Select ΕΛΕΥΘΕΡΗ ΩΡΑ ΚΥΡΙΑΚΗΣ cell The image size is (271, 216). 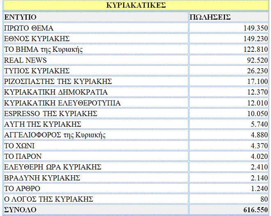[x=53, y=167]
